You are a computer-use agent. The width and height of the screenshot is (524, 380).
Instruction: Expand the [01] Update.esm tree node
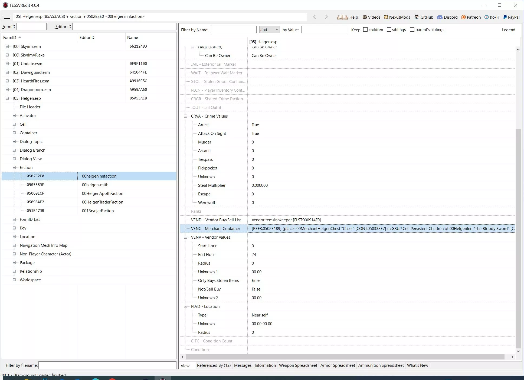7,64
